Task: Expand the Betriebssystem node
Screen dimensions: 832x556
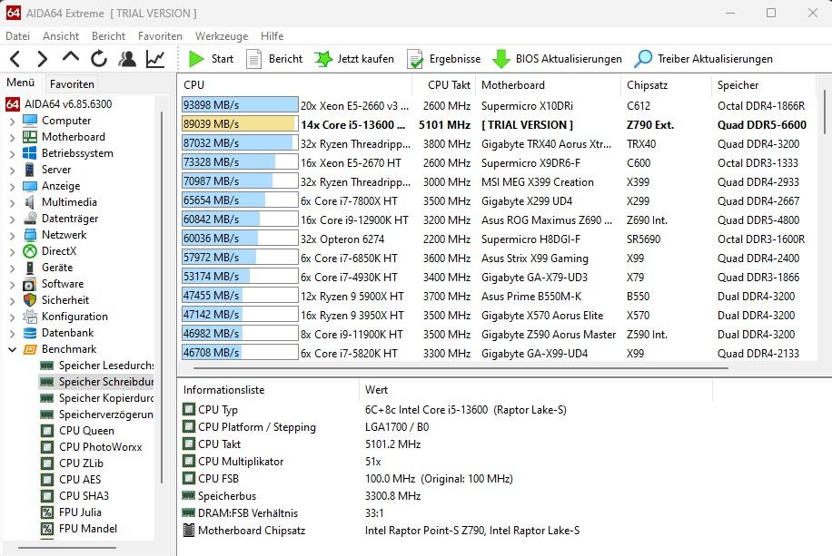Action: pyautogui.click(x=12, y=154)
